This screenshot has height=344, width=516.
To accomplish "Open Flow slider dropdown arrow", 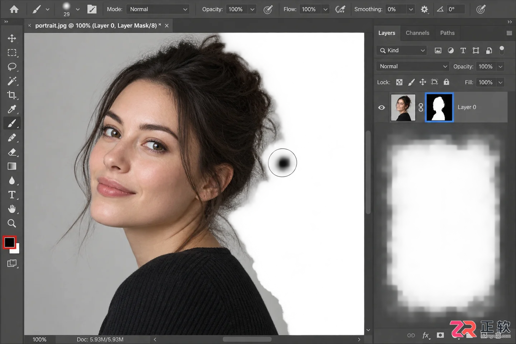I will (325, 9).
